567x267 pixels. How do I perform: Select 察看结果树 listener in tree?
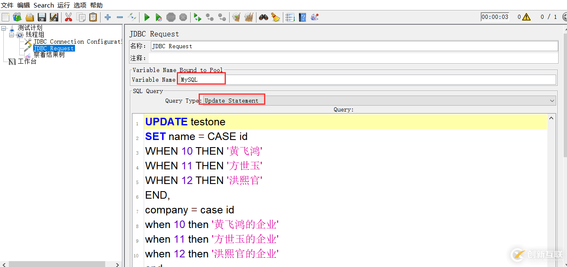[x=49, y=55]
